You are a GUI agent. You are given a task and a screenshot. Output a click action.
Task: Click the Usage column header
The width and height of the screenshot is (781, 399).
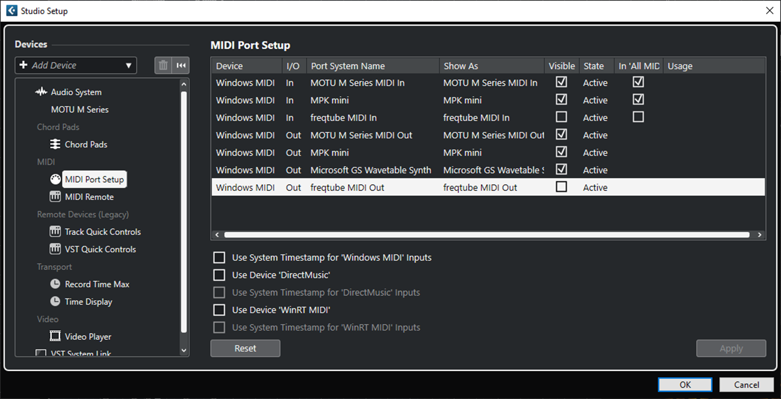(x=714, y=66)
